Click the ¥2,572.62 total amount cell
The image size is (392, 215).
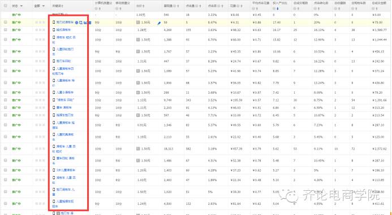379,149
